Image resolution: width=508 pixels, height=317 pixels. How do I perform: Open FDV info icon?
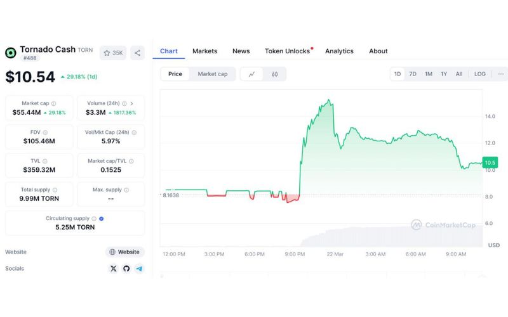[45, 133]
